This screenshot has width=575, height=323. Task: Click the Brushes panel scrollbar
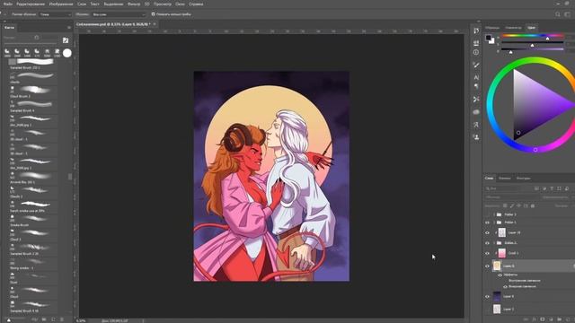coord(70,177)
